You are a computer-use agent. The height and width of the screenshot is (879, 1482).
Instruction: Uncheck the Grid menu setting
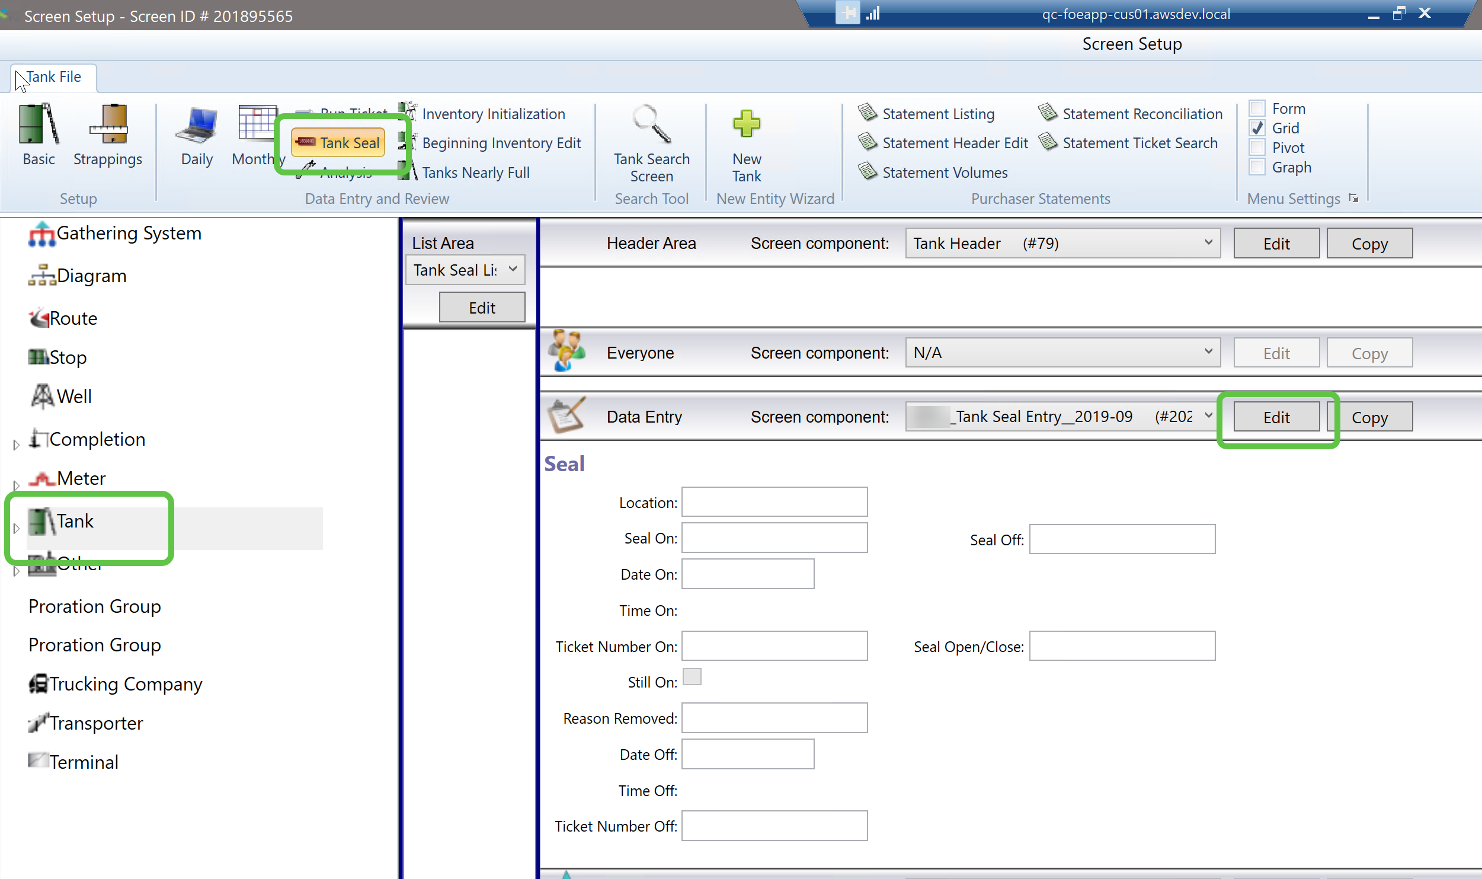tap(1257, 128)
